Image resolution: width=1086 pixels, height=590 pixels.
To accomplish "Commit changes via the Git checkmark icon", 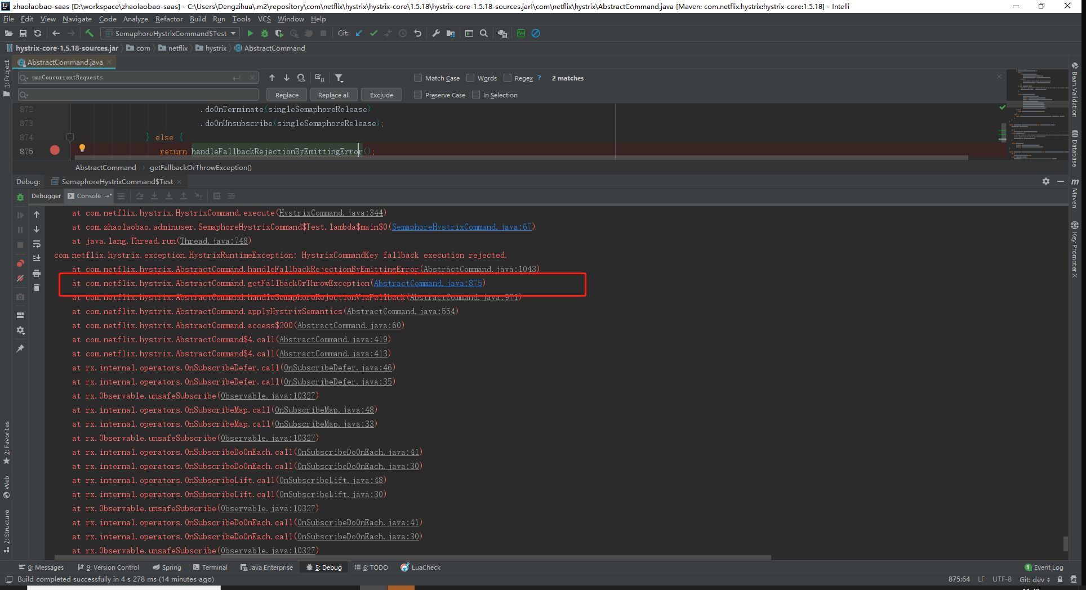I will (373, 33).
